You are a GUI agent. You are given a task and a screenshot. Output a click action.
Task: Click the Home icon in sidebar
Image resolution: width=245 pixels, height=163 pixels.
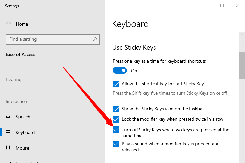click(9, 24)
